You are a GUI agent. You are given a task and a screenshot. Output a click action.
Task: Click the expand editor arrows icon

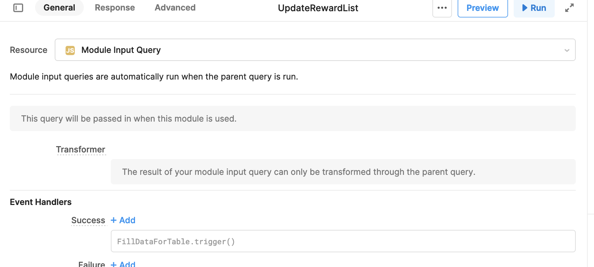569,8
